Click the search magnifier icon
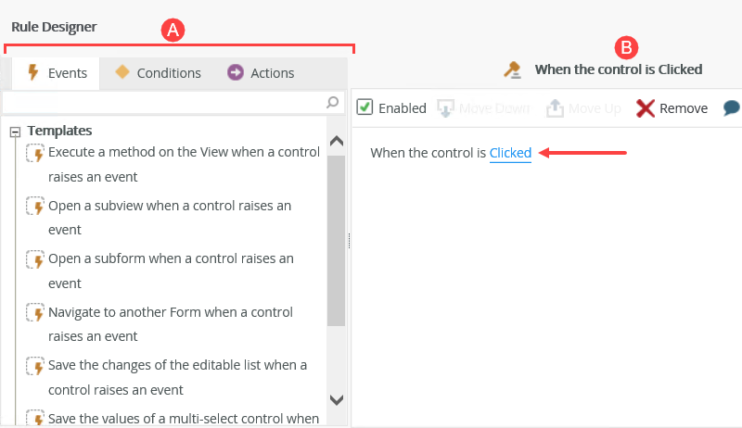Screen dimensions: 742x428 (x=333, y=102)
